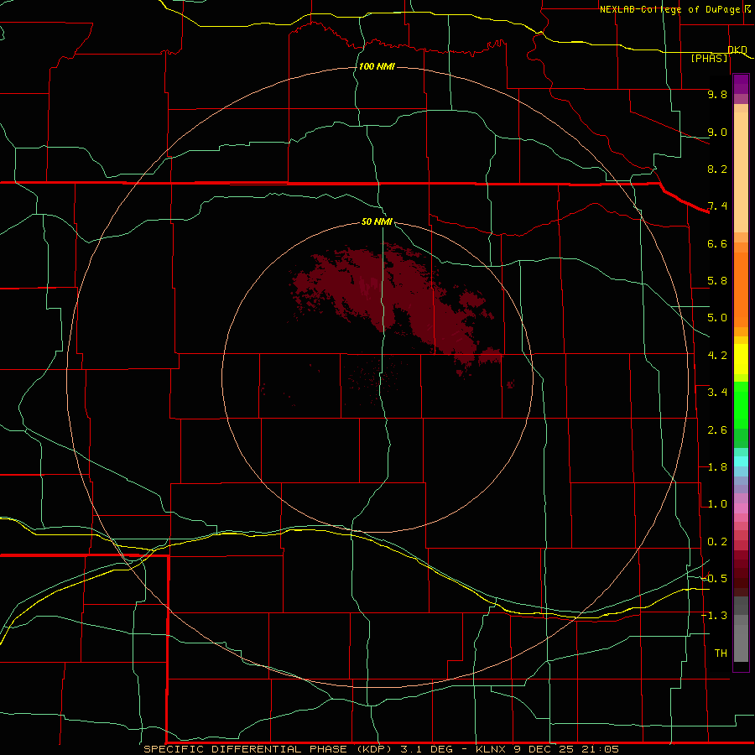Screen dimensions: 755x755
Task: Pick the dark orange segment of color bar
Action: click(741, 289)
